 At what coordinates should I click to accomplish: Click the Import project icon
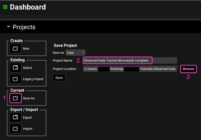15,129
